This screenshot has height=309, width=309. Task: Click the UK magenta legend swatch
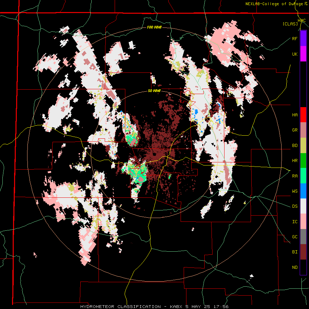coord(303,54)
